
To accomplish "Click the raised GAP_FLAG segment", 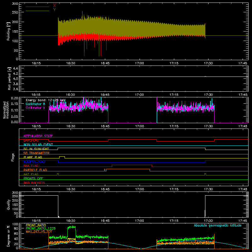I will click(132, 140).
